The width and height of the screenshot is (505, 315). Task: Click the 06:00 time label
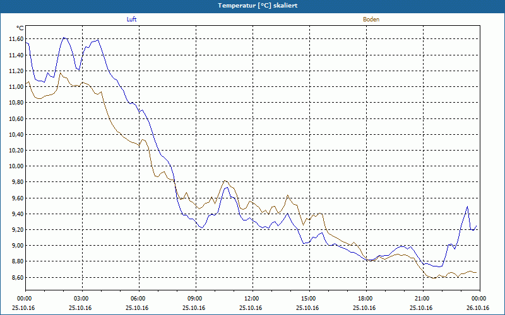139,299
